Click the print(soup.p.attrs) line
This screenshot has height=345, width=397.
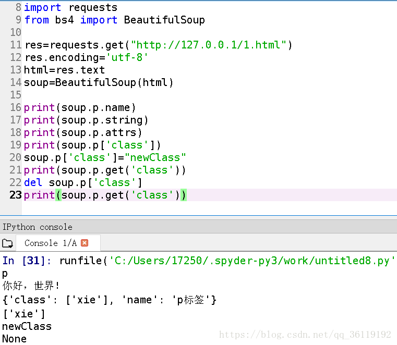click(x=83, y=132)
